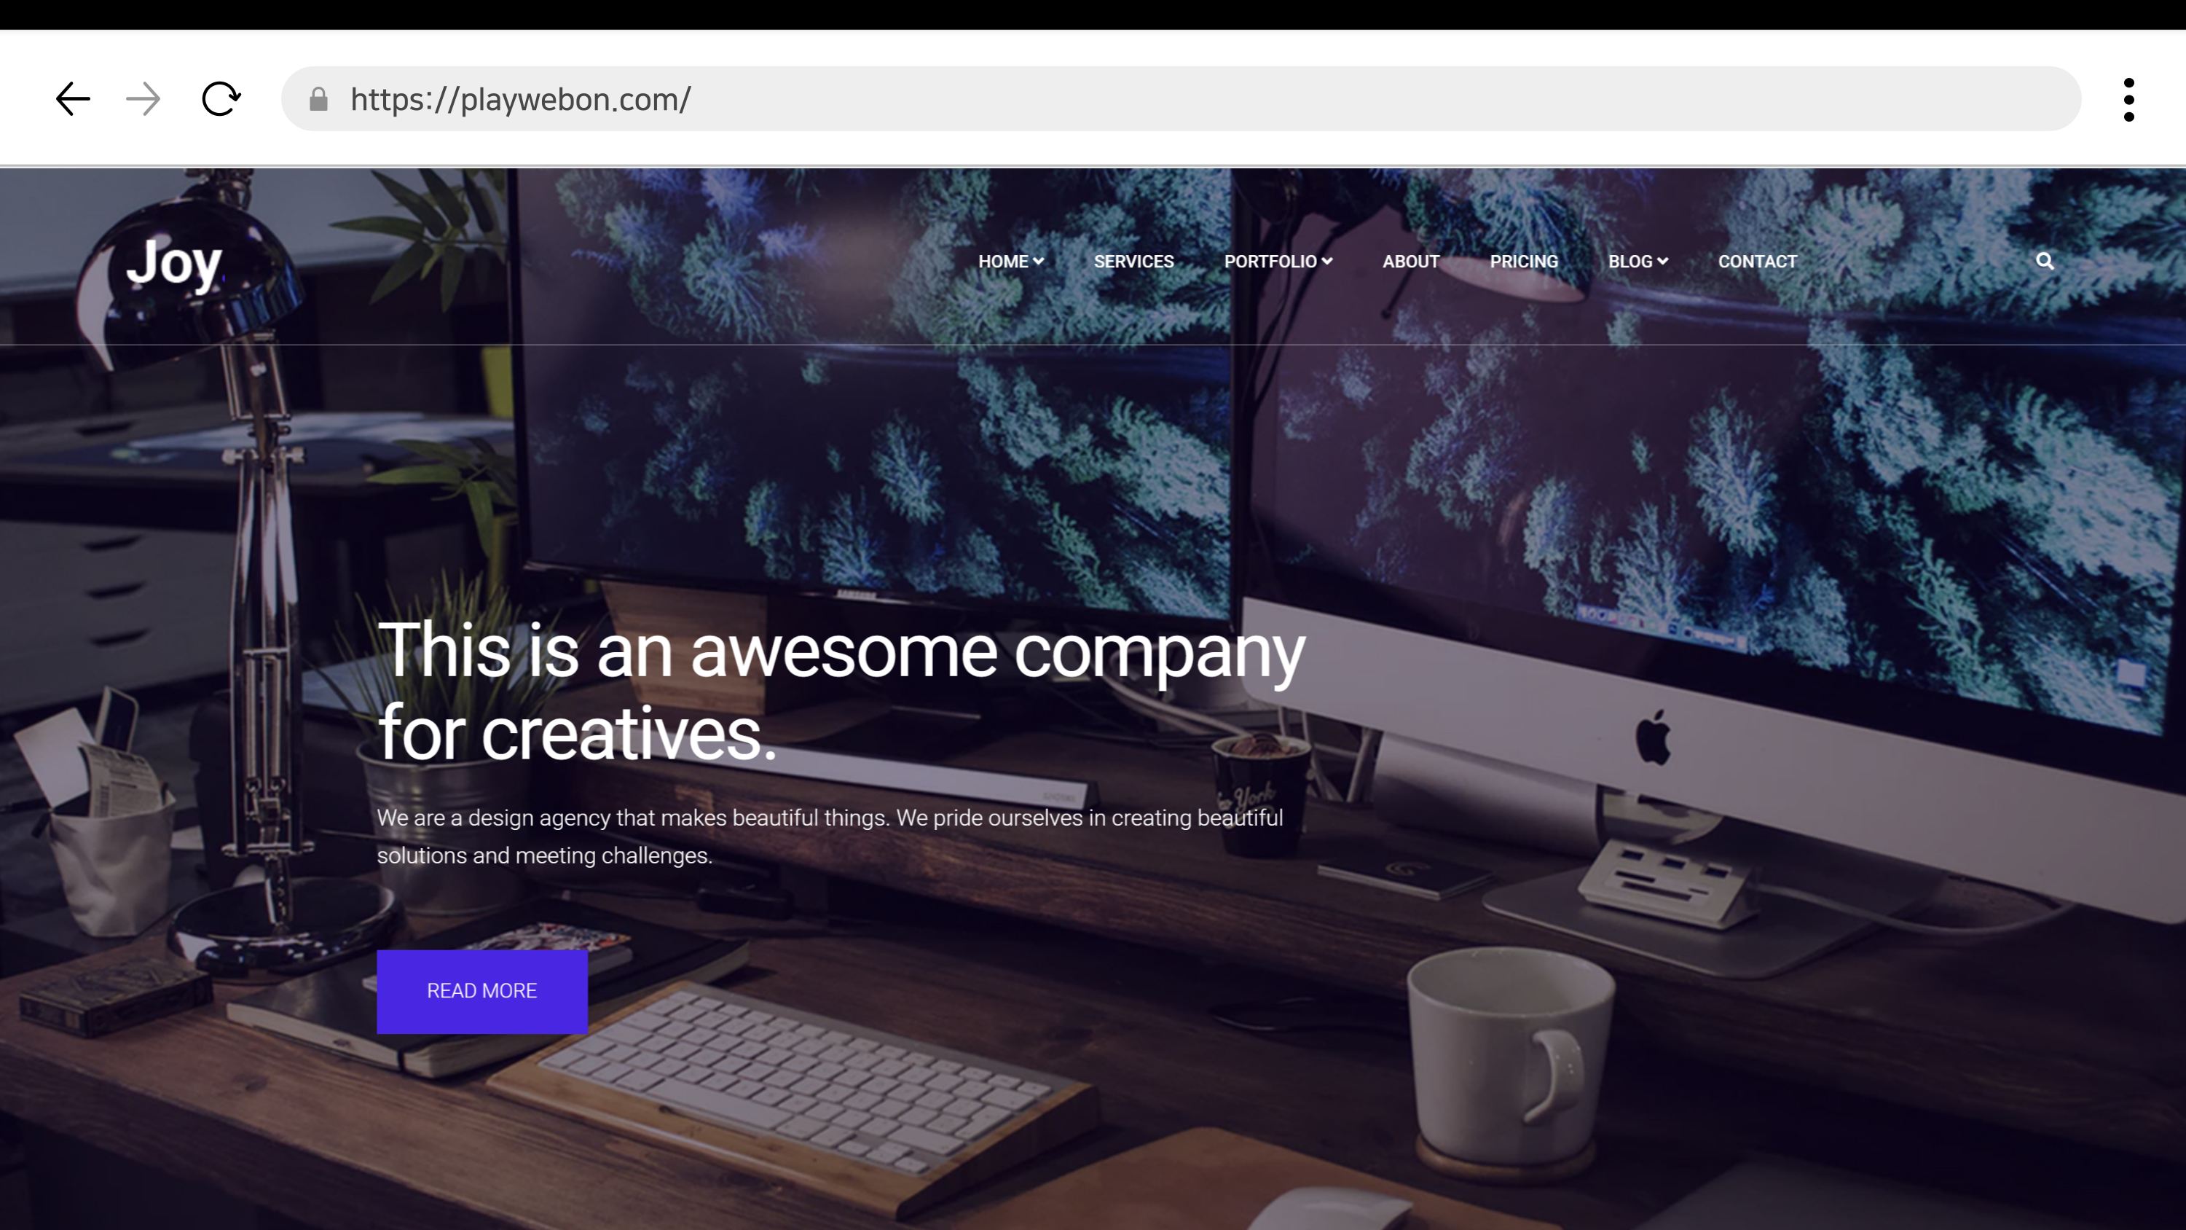This screenshot has width=2186, height=1230.
Task: Click the browser forward arrow
Action: (x=143, y=99)
